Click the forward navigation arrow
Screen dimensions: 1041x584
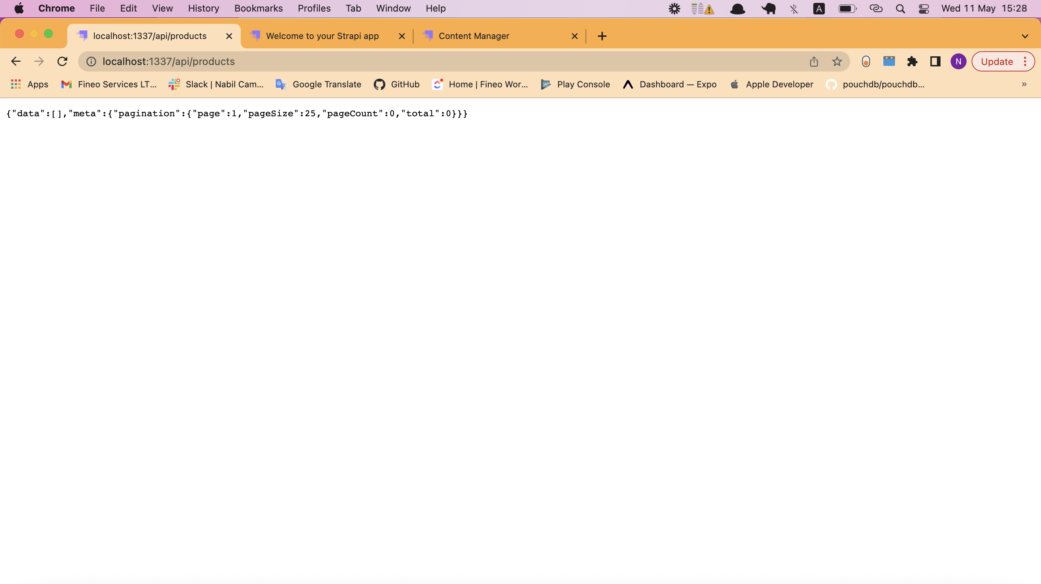pos(39,61)
